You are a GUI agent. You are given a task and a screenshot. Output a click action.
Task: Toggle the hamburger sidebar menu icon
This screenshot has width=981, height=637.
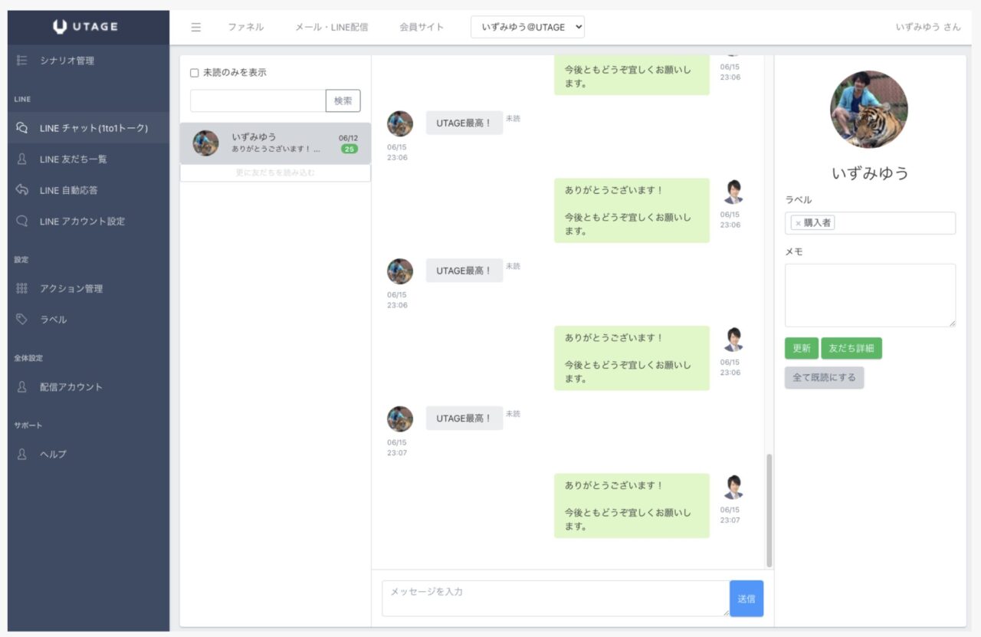pyautogui.click(x=196, y=27)
